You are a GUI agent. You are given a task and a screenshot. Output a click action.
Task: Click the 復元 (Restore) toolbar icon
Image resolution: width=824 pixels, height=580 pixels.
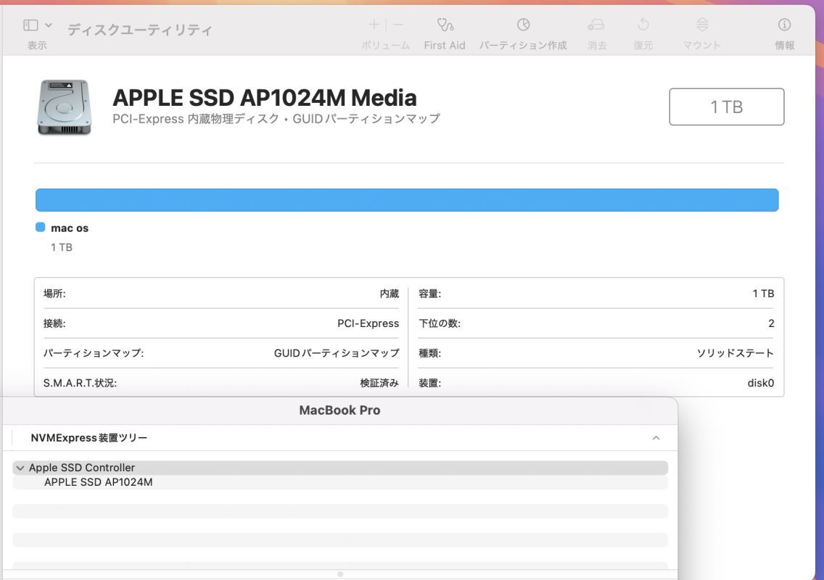pos(643,28)
